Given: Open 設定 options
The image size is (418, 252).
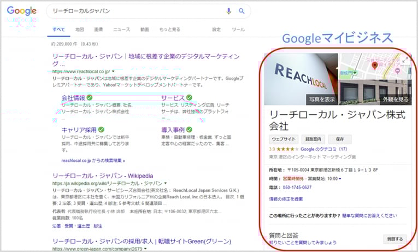Looking at the screenshot, I should pos(216,30).
